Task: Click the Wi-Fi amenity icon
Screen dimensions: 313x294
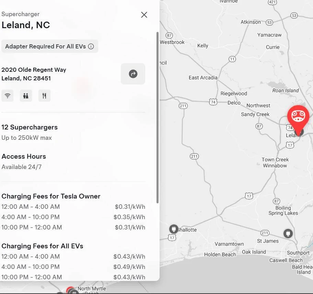Action: [8, 96]
